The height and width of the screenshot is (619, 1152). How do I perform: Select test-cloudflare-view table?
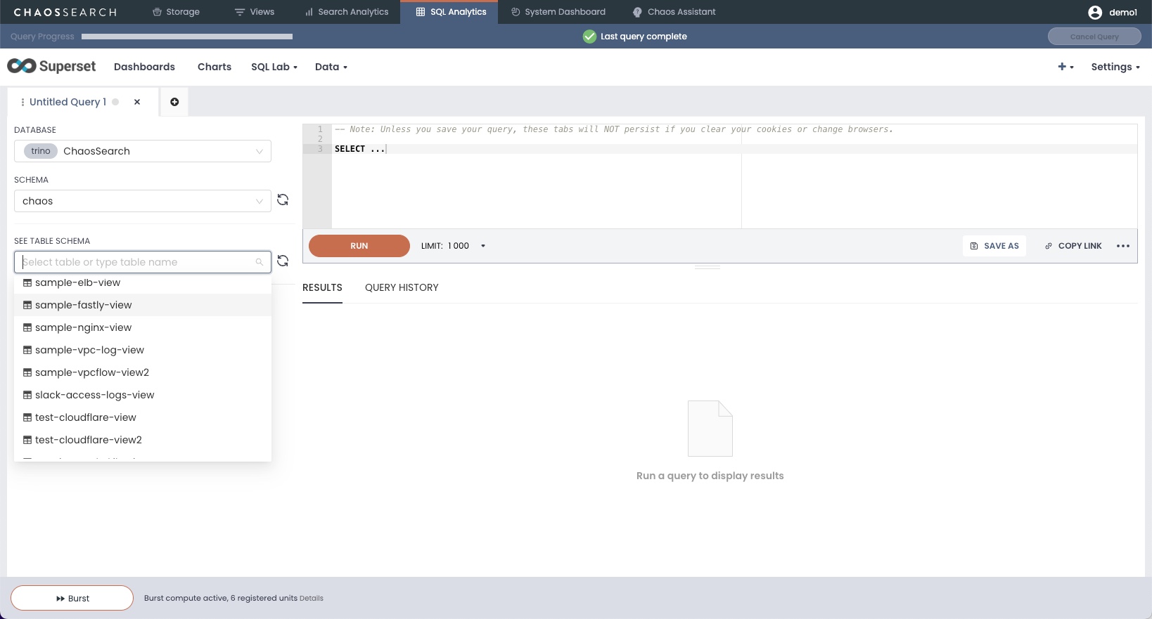tap(143, 417)
